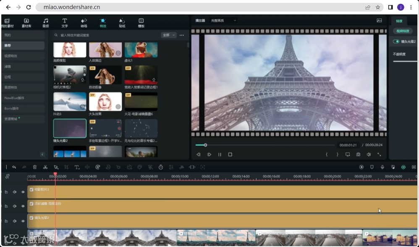
Task: Switch to the 转场 tab
Action: 84,23
